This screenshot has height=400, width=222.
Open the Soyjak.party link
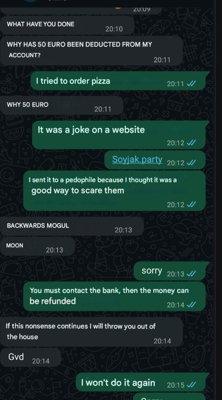[x=137, y=159]
